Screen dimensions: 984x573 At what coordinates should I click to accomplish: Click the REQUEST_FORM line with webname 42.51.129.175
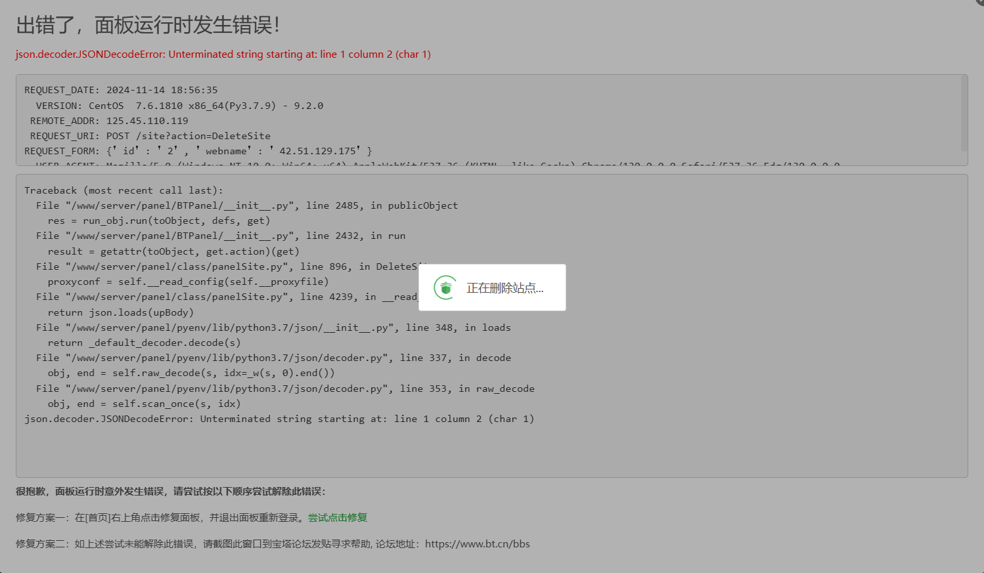coord(198,151)
